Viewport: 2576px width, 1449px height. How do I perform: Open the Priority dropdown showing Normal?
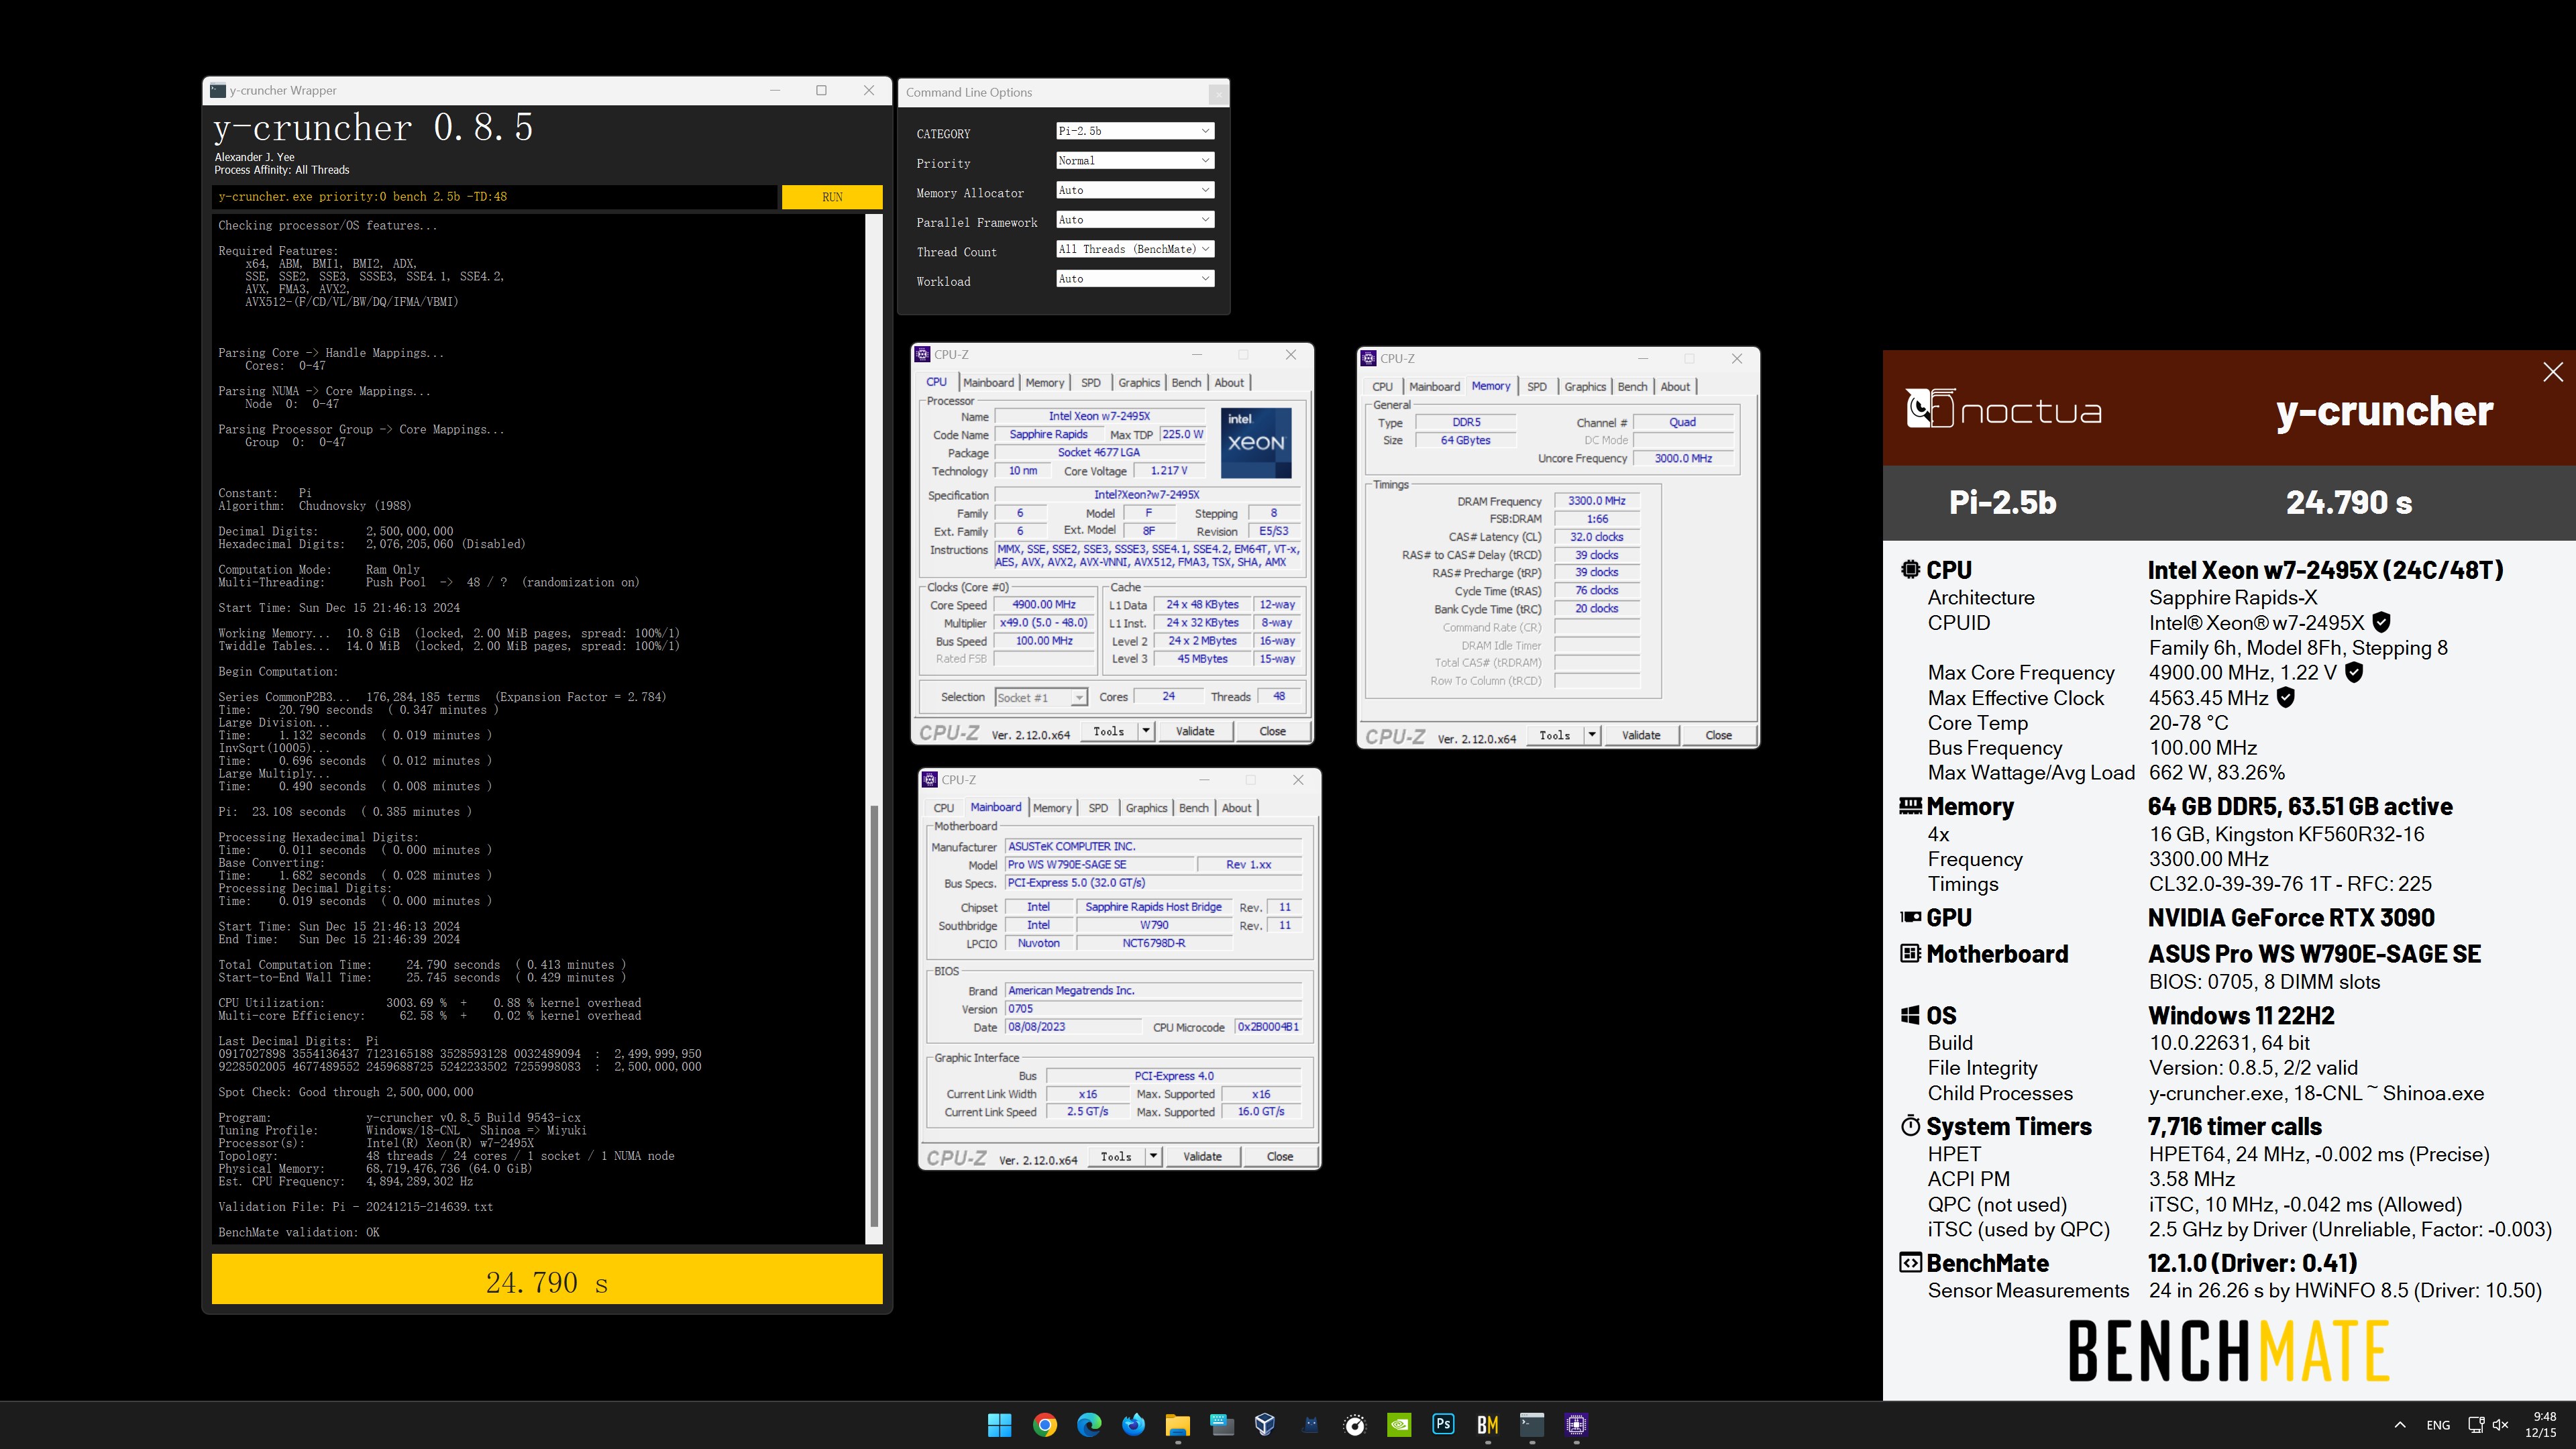(x=1135, y=160)
